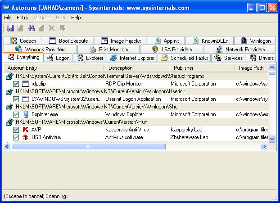Open the Internet Explorer tab
The width and height of the screenshot is (280, 203).
(x=132, y=58)
